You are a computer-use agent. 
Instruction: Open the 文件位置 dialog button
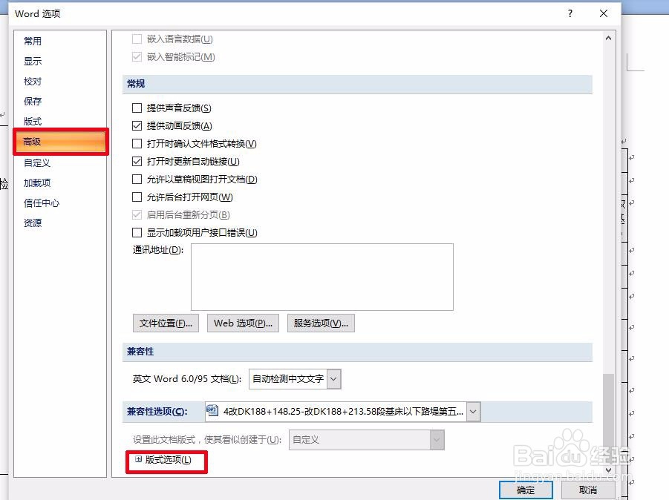click(166, 323)
